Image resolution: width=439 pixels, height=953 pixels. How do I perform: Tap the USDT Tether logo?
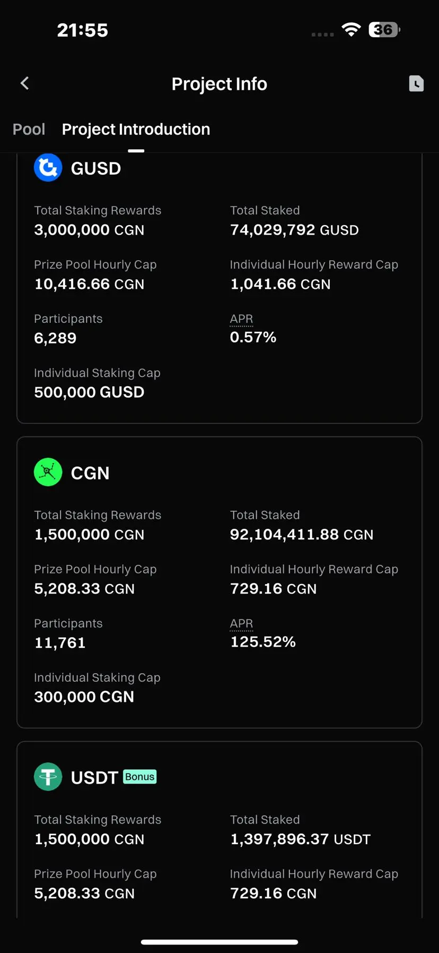48,777
